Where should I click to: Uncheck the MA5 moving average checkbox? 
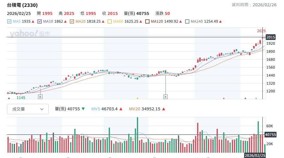(9, 21)
